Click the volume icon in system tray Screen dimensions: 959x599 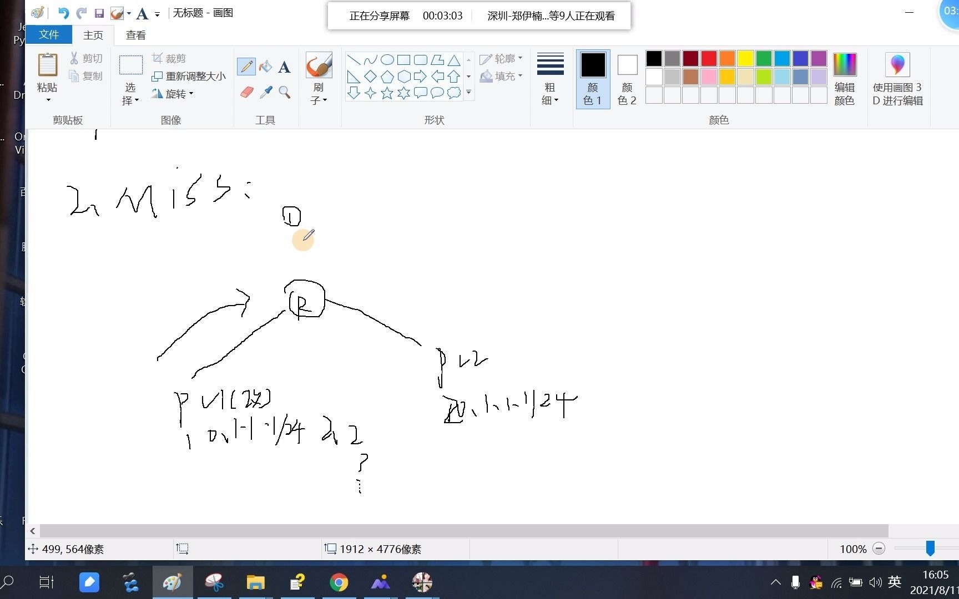pyautogui.click(x=875, y=582)
